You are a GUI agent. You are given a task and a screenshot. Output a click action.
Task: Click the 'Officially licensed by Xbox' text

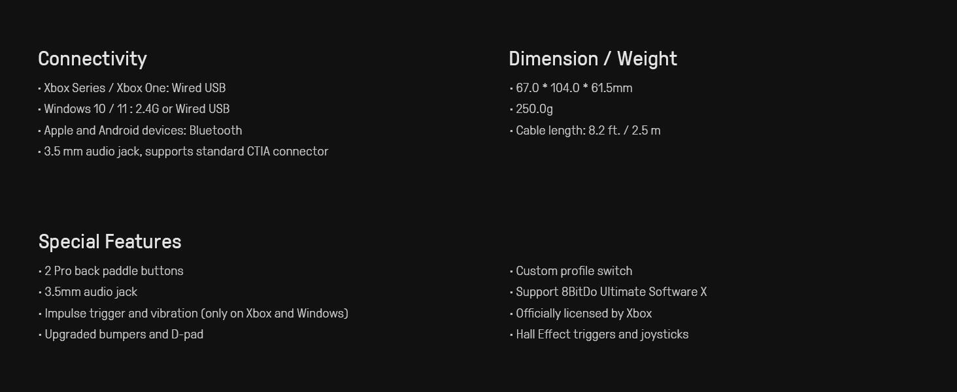[584, 314]
